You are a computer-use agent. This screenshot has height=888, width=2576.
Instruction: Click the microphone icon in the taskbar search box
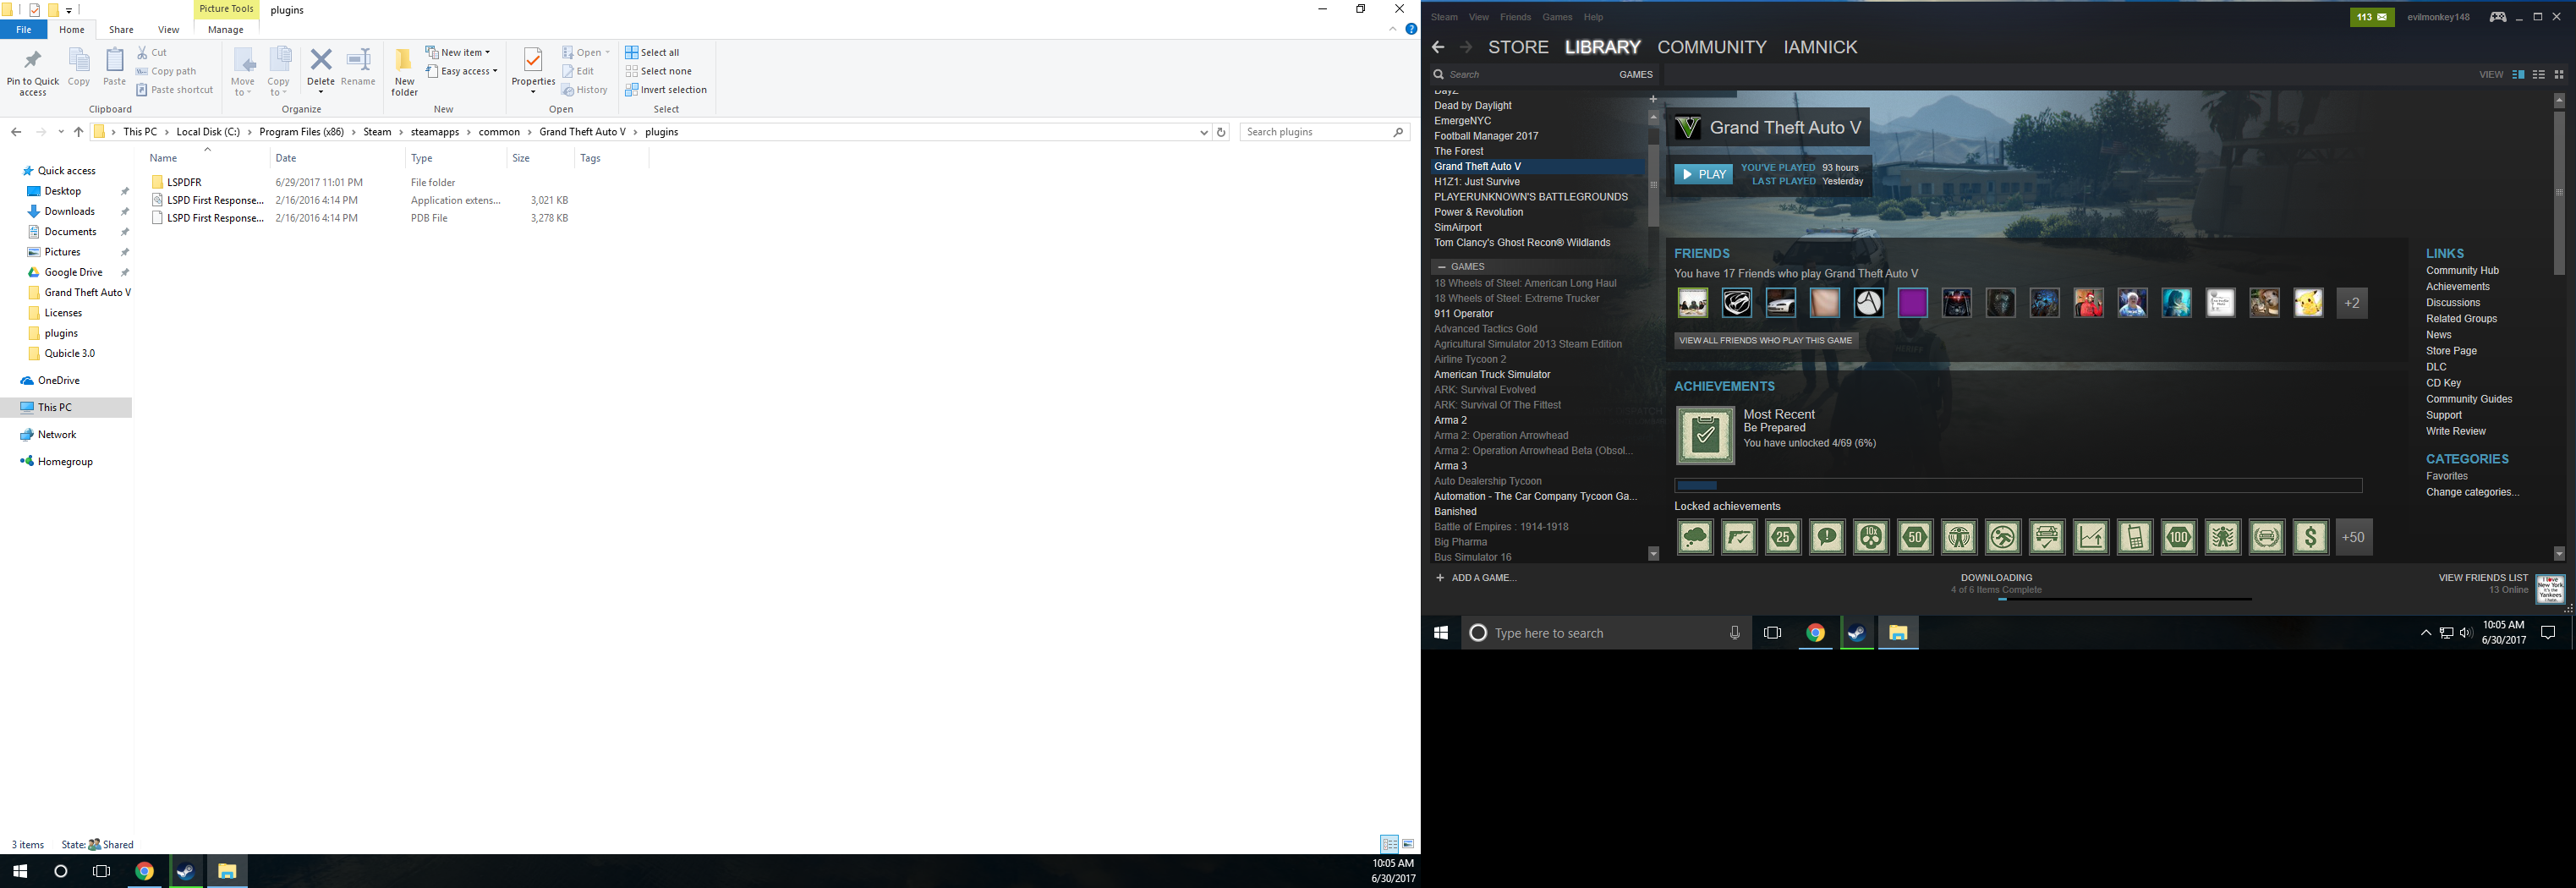[1734, 633]
